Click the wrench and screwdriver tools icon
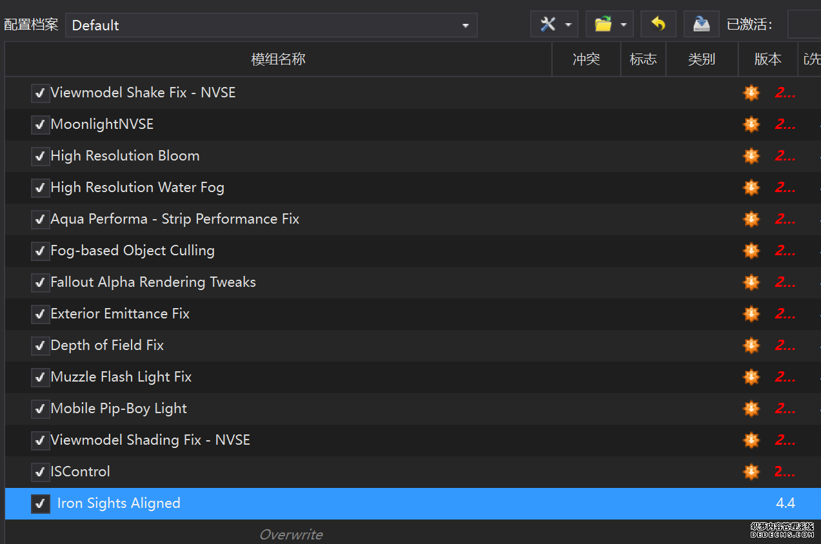The image size is (821, 544). (548, 24)
